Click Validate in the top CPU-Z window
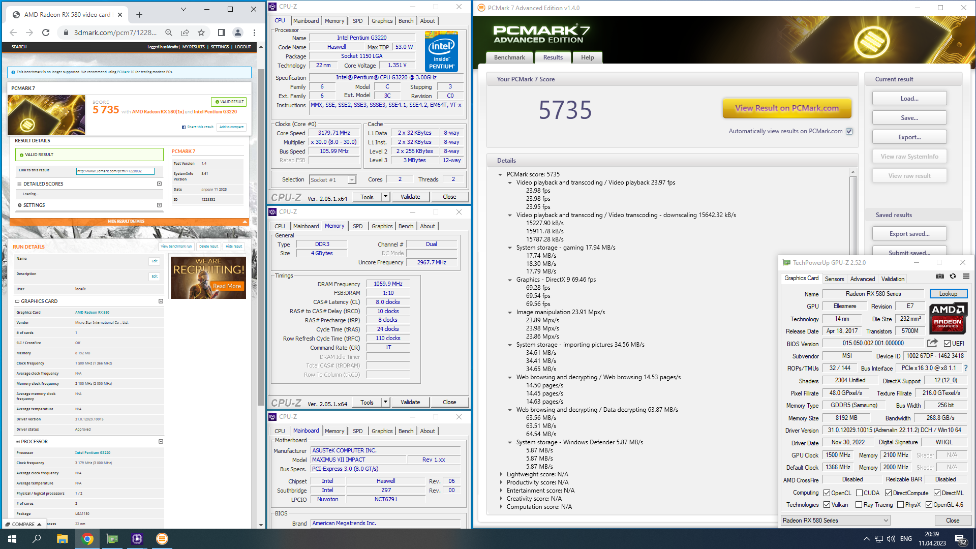 pyautogui.click(x=410, y=197)
